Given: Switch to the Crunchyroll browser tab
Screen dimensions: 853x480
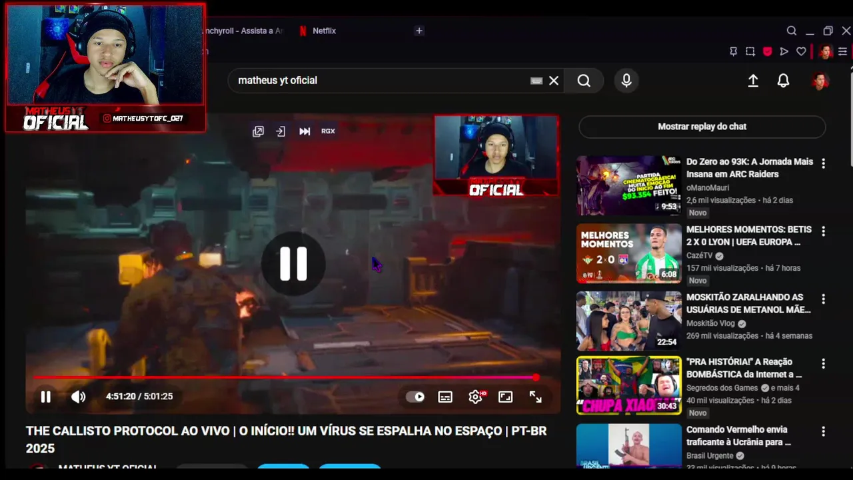Looking at the screenshot, I should click(x=243, y=31).
